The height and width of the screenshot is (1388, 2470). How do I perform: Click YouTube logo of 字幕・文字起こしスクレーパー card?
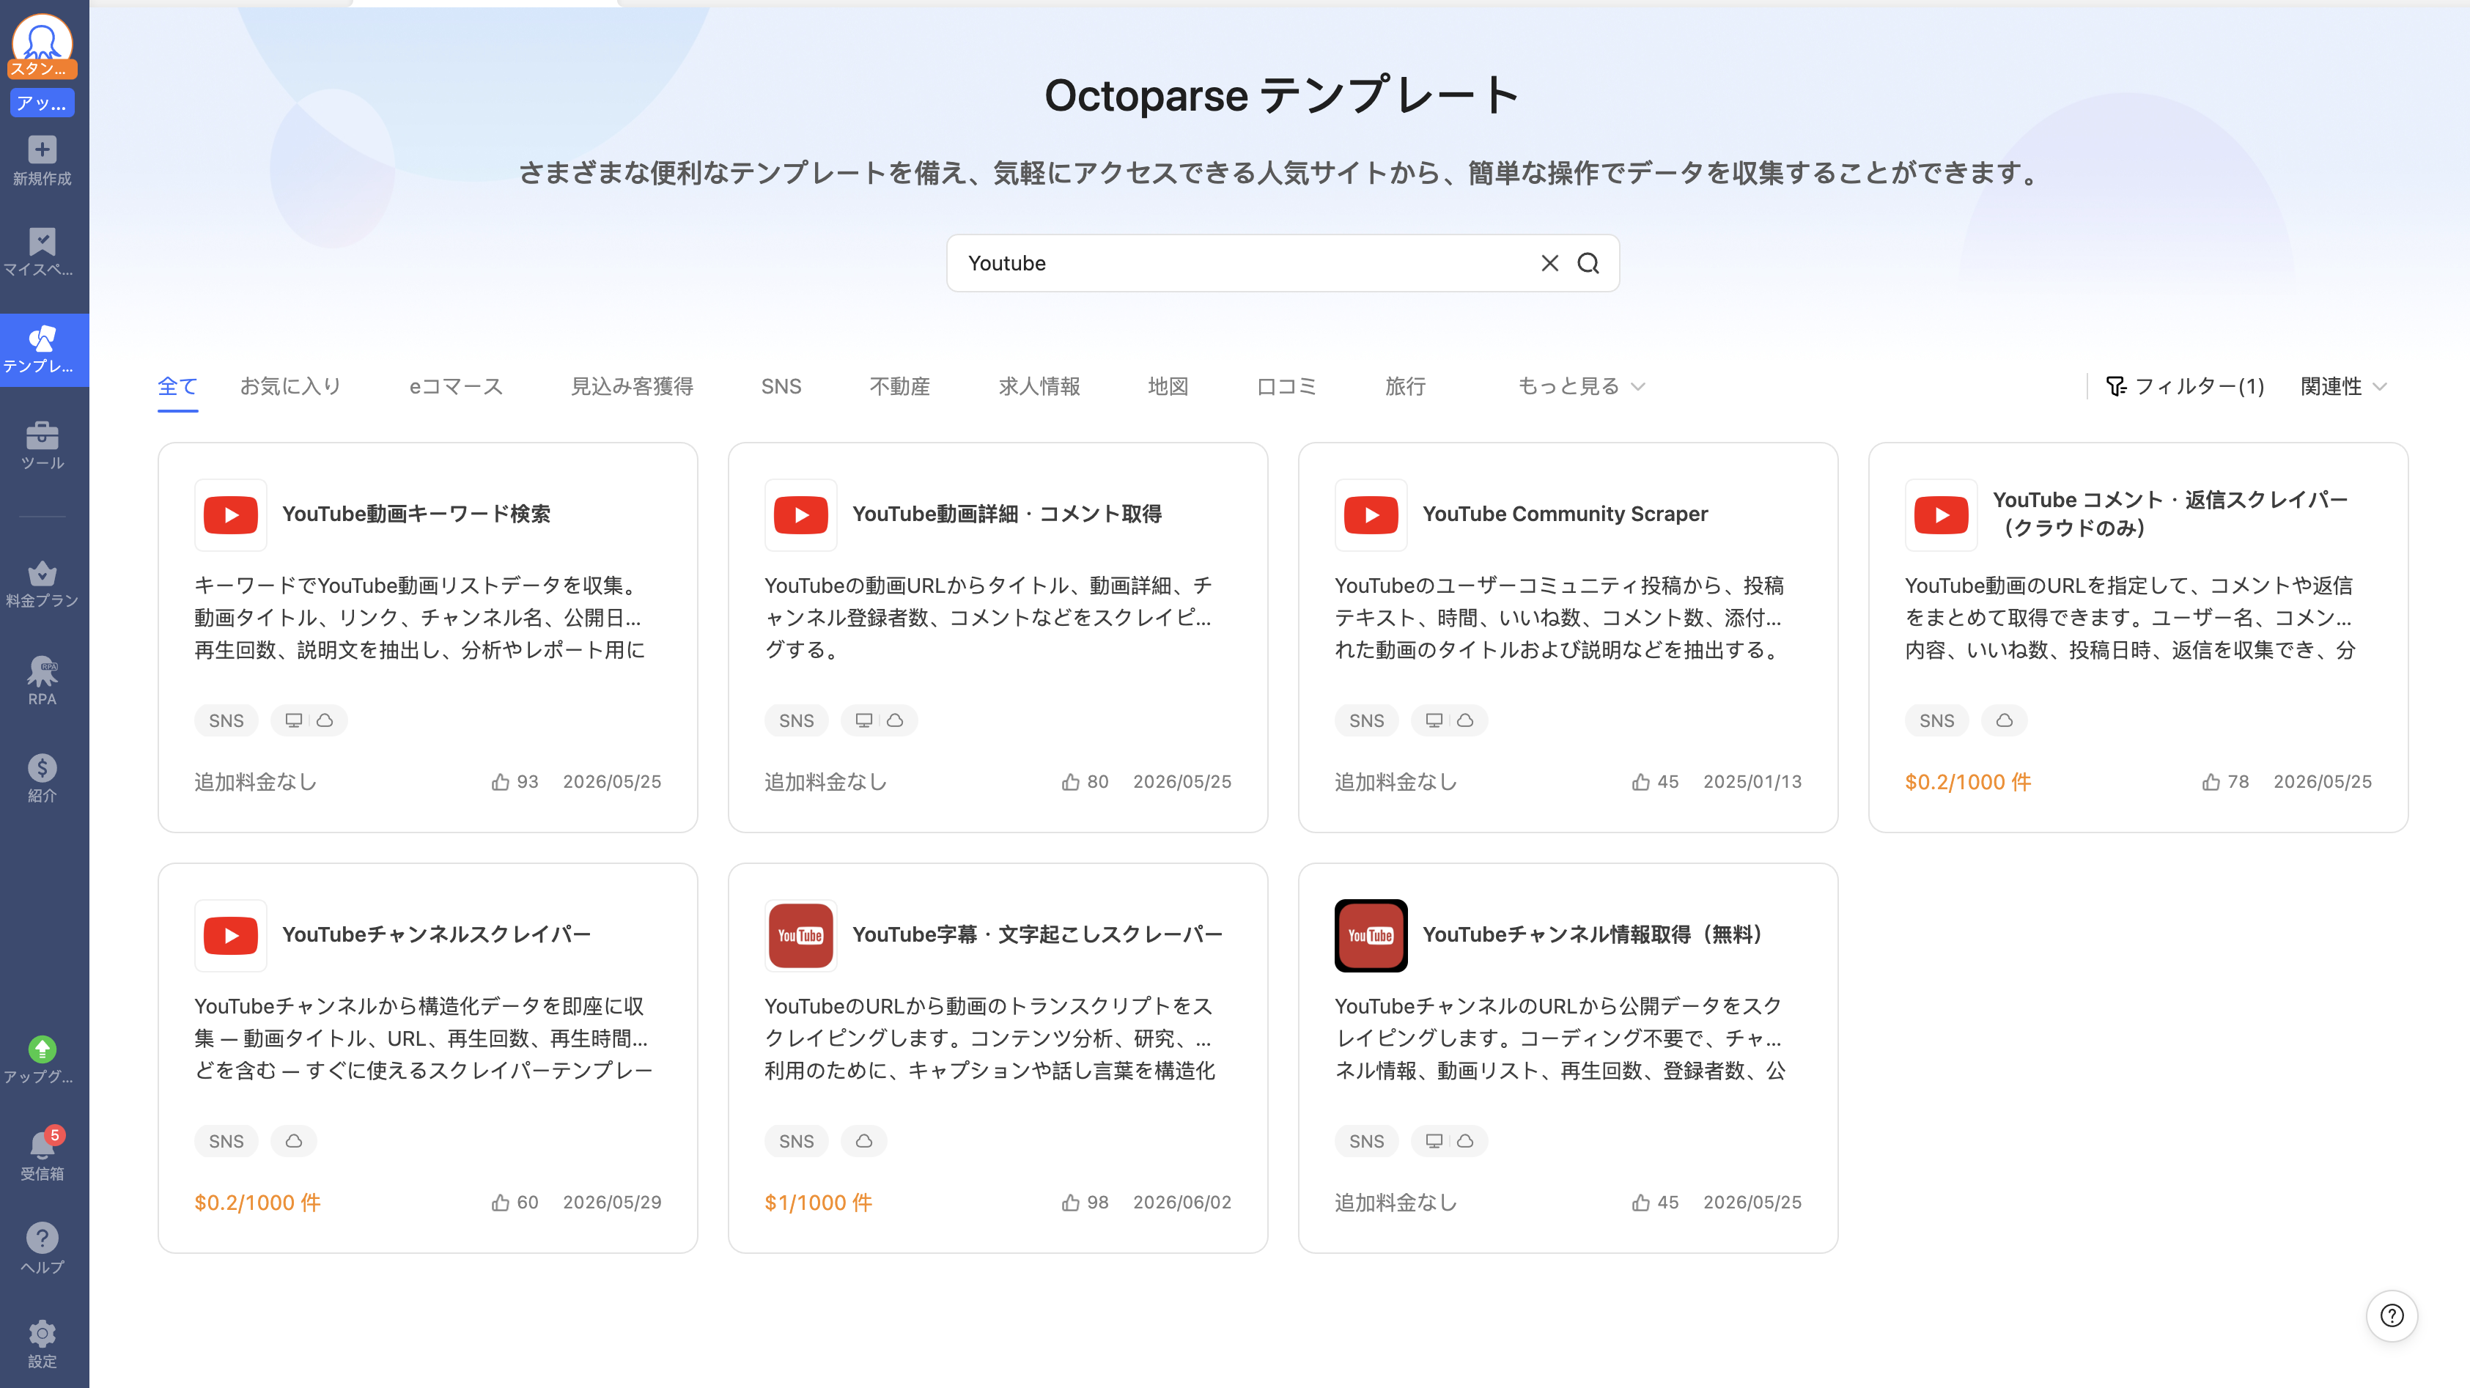coord(800,936)
